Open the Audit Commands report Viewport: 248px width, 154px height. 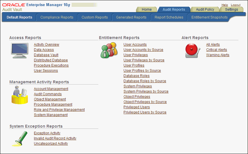48,94
